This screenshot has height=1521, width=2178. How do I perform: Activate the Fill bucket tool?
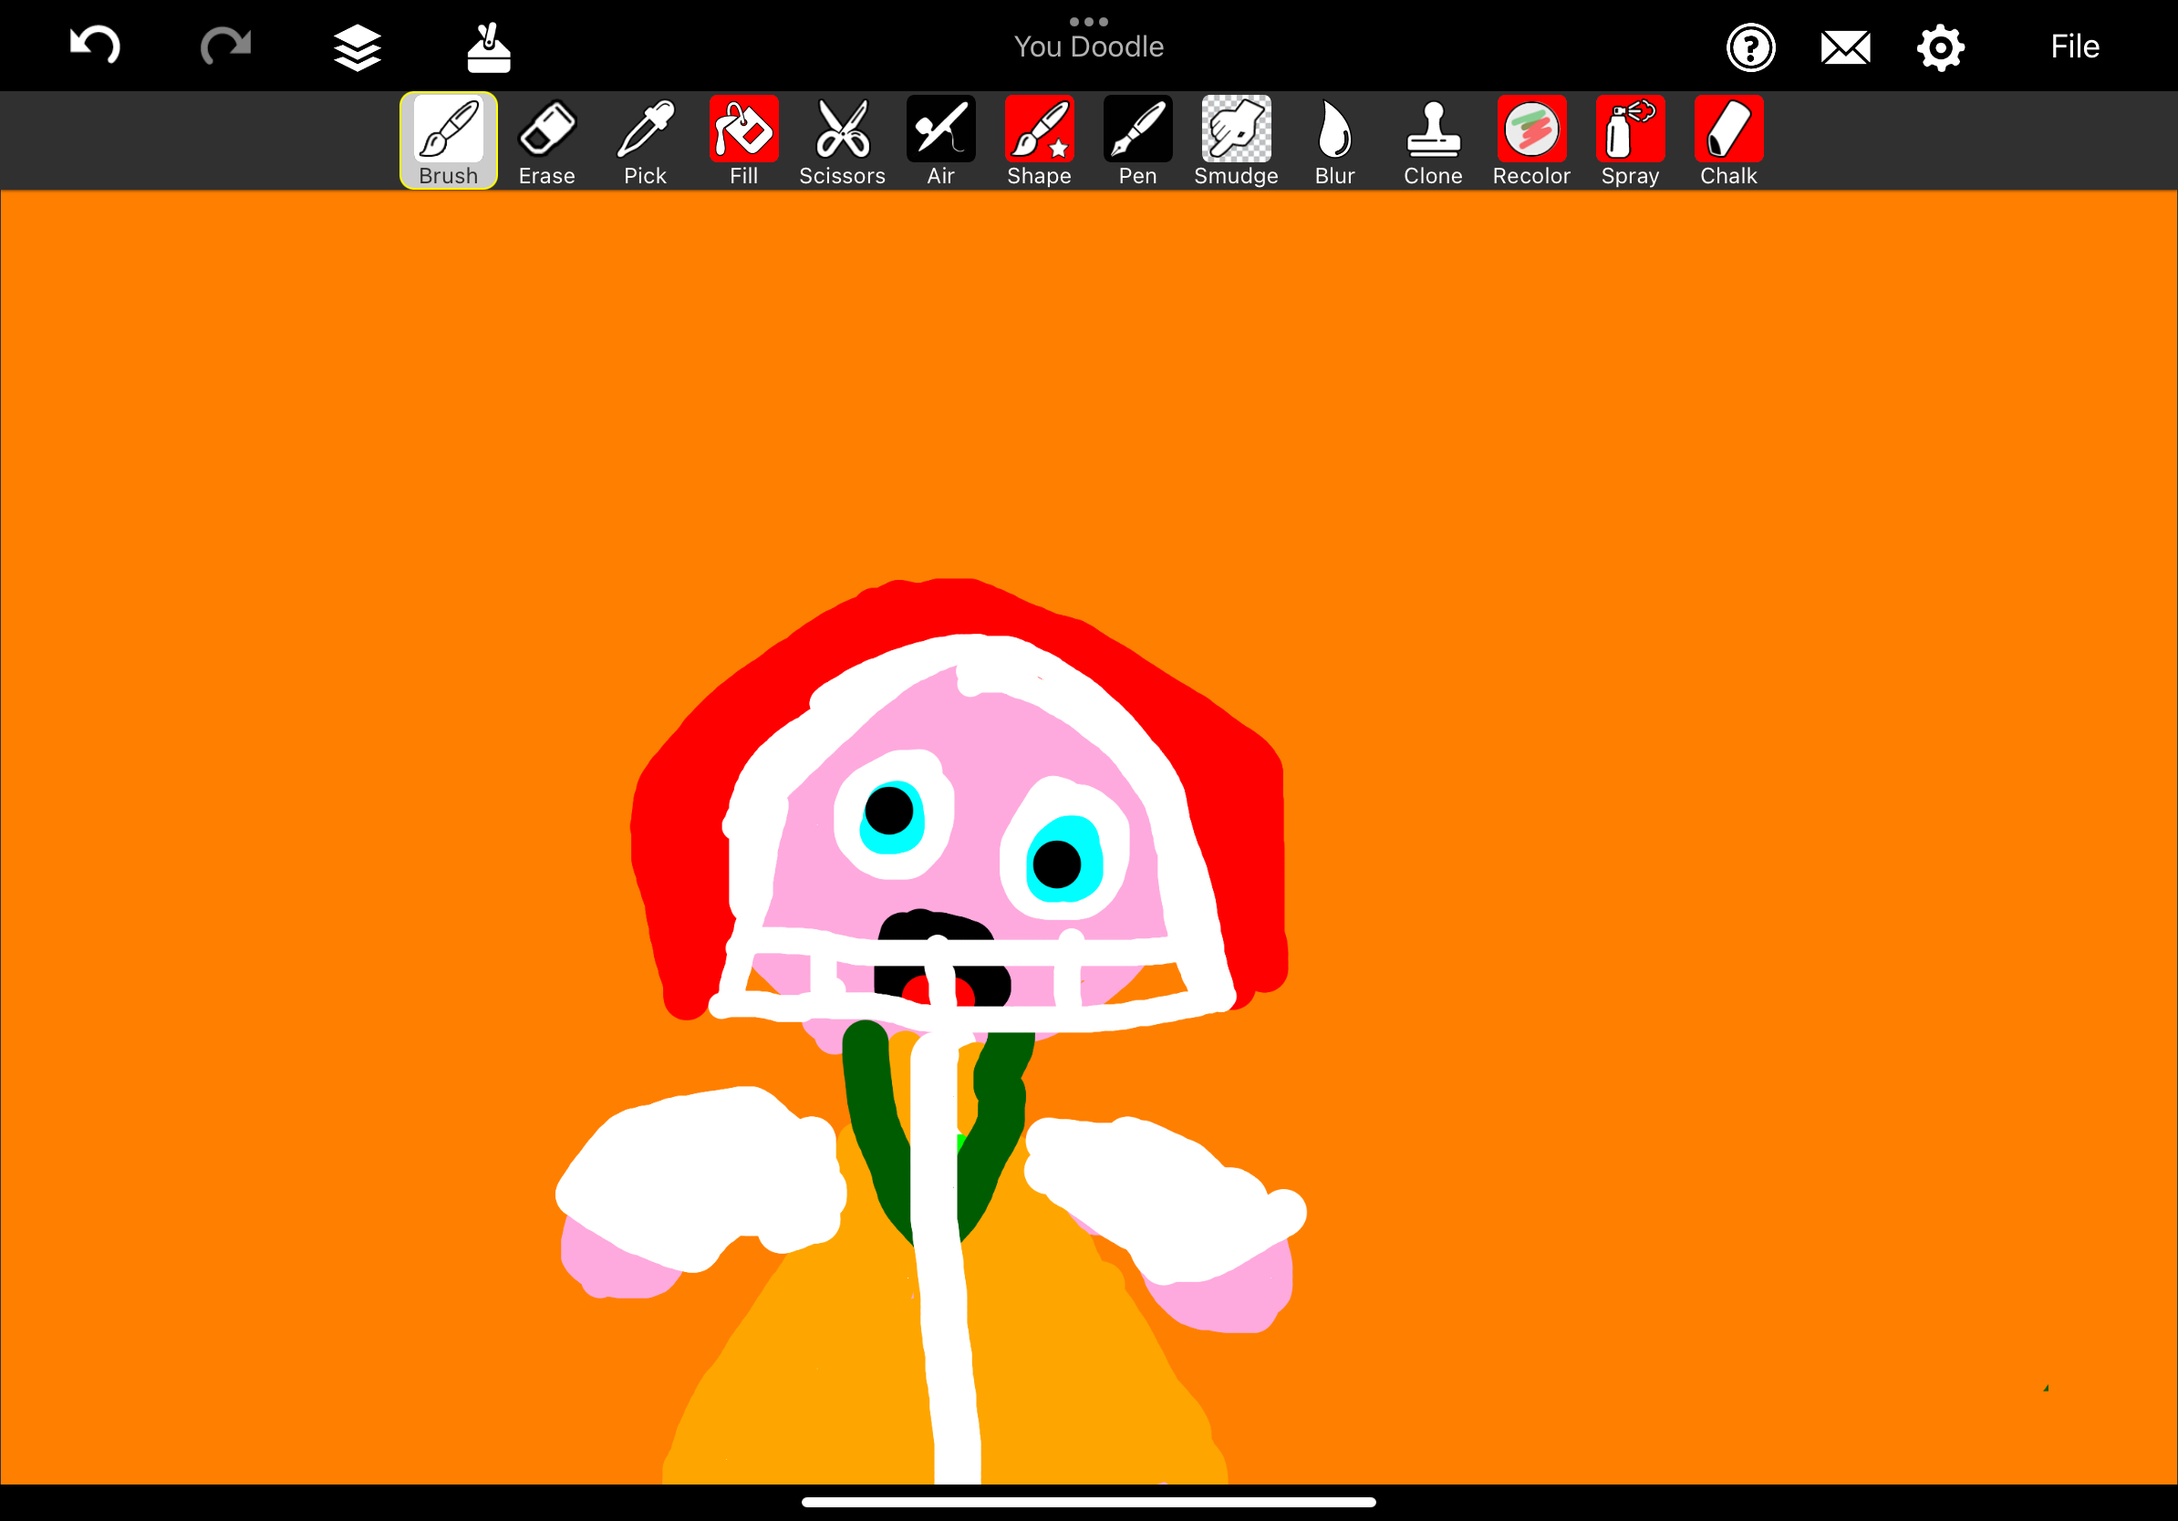click(743, 140)
